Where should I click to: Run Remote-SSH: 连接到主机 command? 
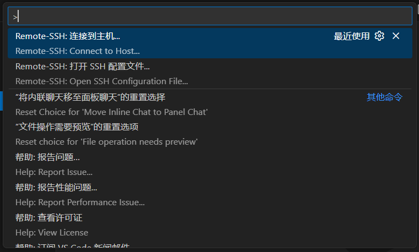[x=68, y=36]
